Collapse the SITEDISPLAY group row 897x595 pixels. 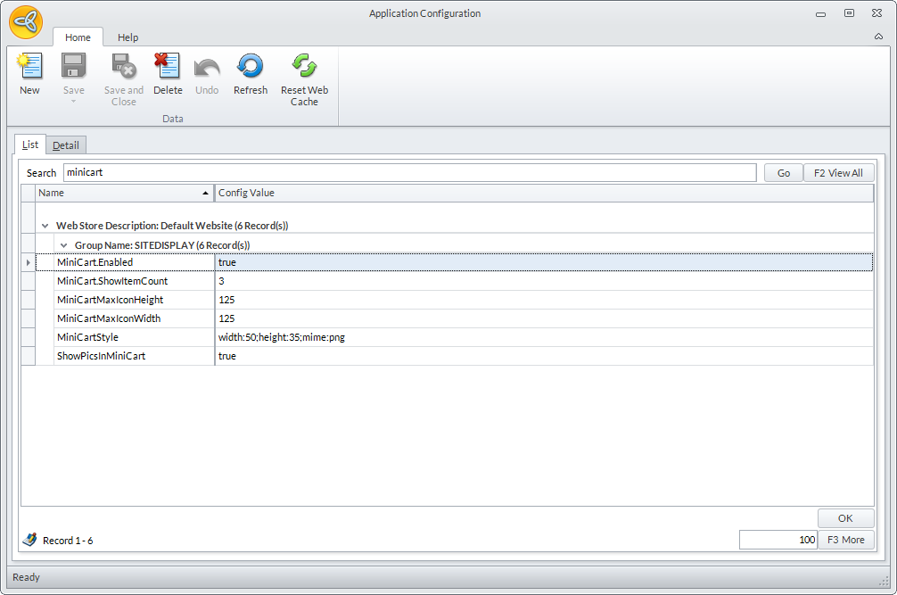pyautogui.click(x=63, y=244)
